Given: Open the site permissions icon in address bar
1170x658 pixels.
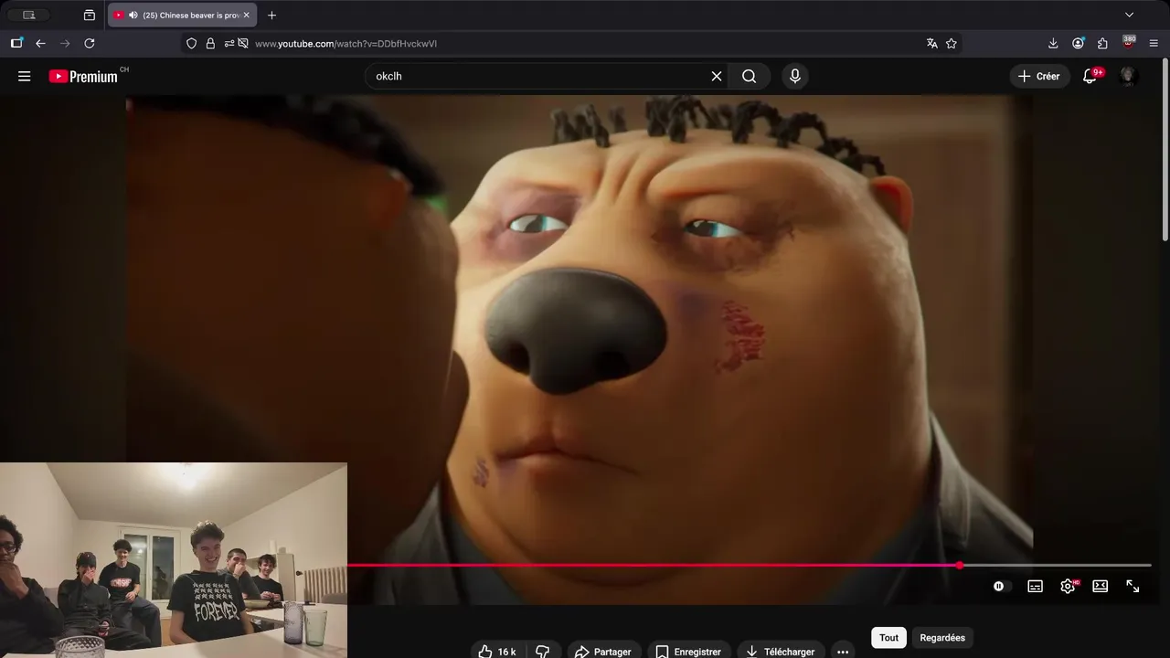Looking at the screenshot, I should 229,43.
